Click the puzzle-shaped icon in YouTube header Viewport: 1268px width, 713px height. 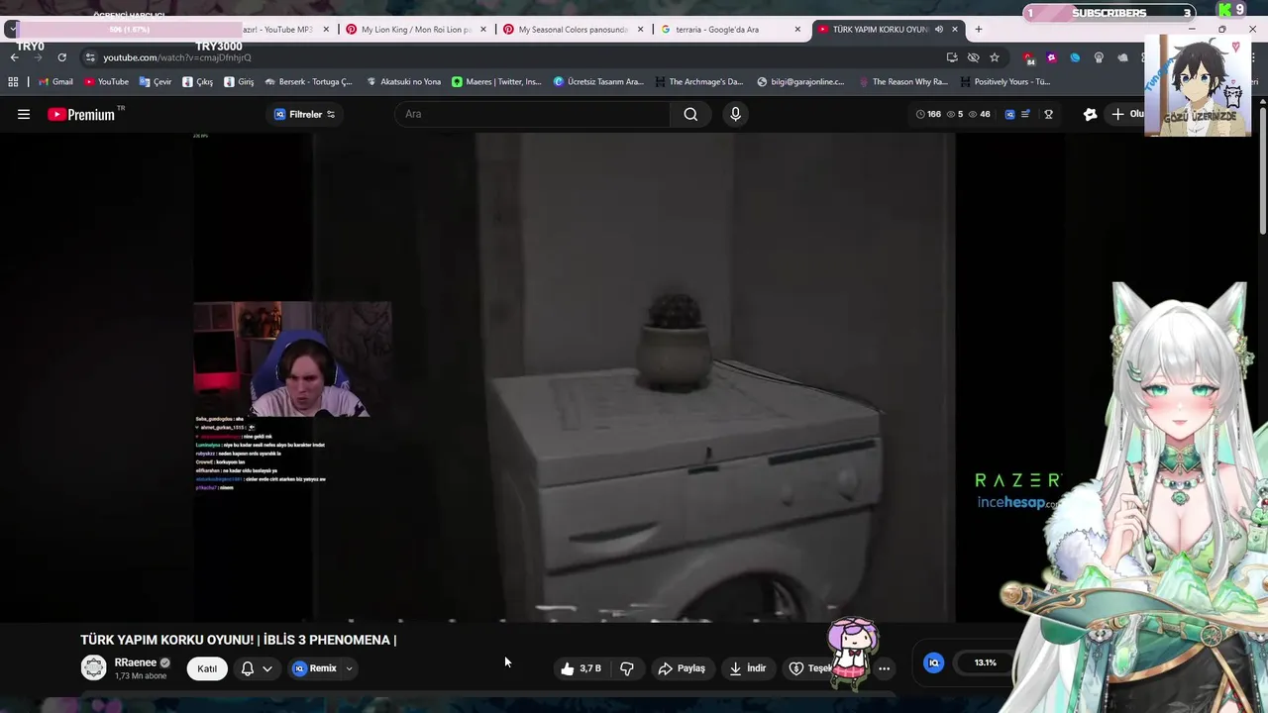[1090, 114]
